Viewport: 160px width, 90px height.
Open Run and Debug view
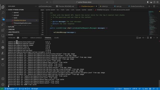tap(3, 24)
